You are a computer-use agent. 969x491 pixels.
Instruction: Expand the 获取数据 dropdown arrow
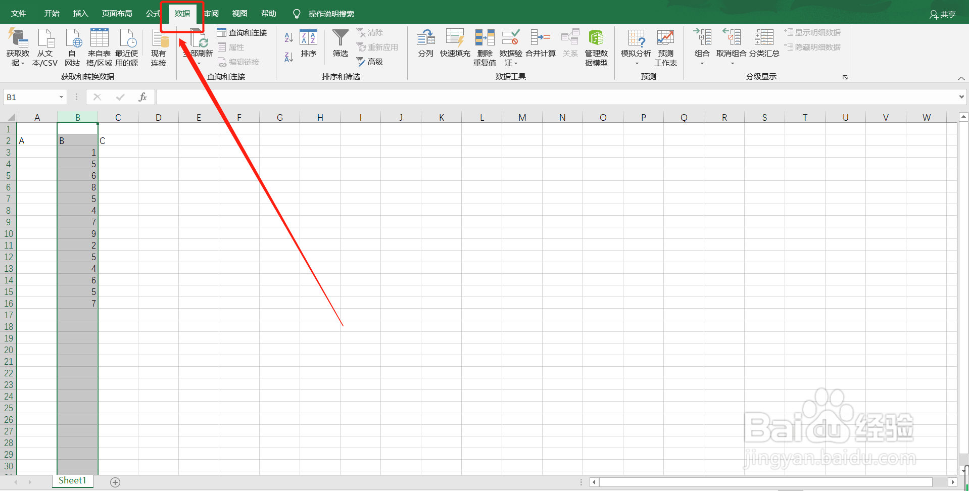(x=22, y=64)
